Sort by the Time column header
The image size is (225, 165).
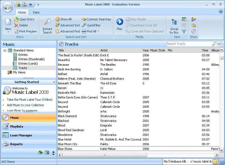[x=206, y=50]
